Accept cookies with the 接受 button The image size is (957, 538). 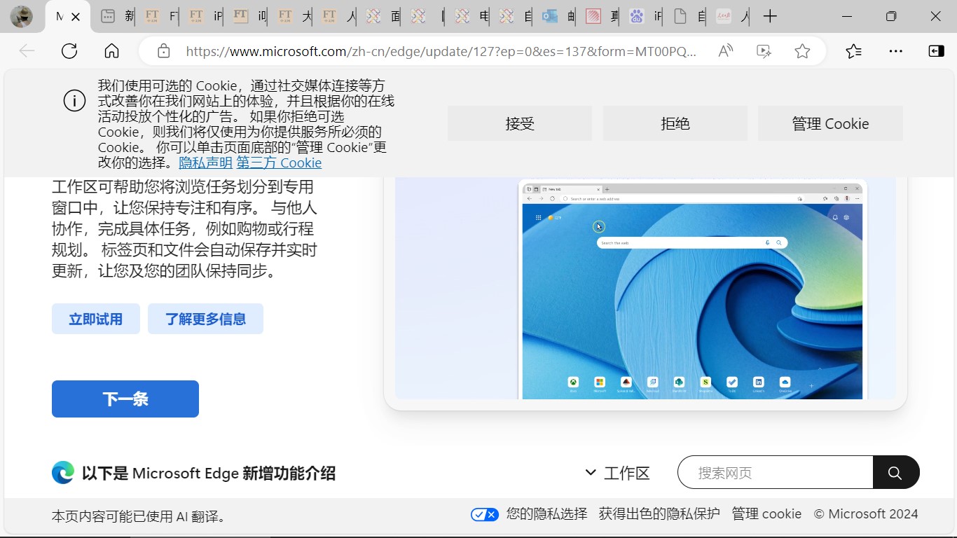(520, 124)
